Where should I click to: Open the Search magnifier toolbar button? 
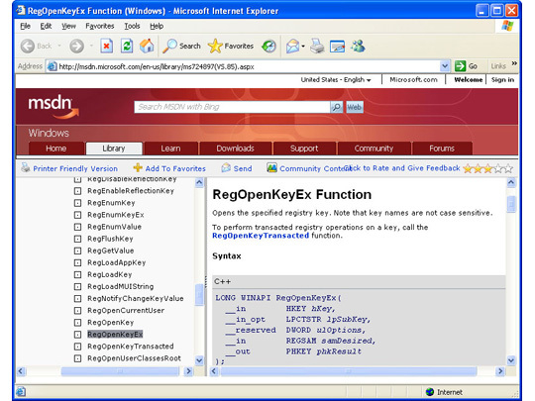tap(181, 46)
